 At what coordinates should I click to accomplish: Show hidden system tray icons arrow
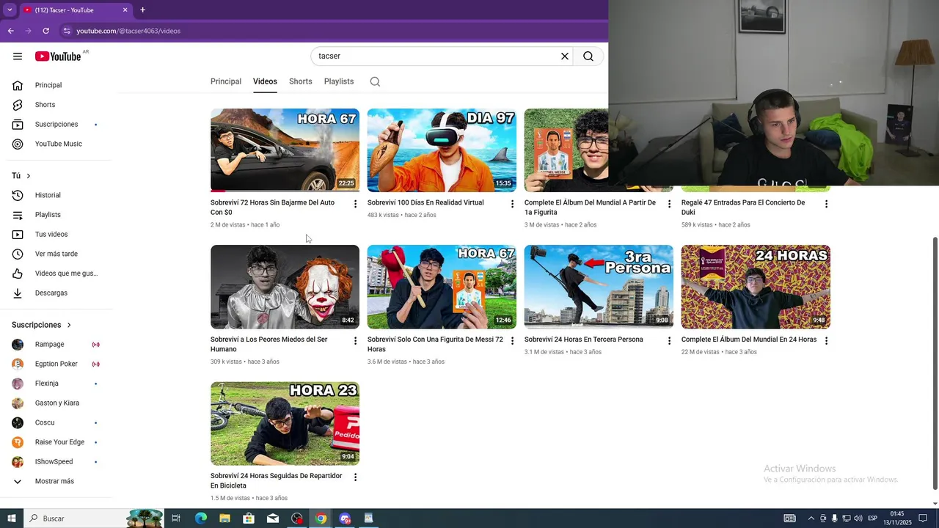pos(811,518)
